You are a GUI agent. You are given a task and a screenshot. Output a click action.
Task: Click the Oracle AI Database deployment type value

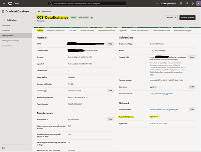[x=157, y=44]
